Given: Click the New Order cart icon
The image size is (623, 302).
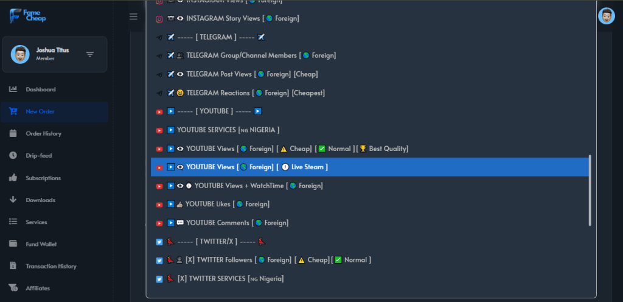Looking at the screenshot, I should point(13,111).
